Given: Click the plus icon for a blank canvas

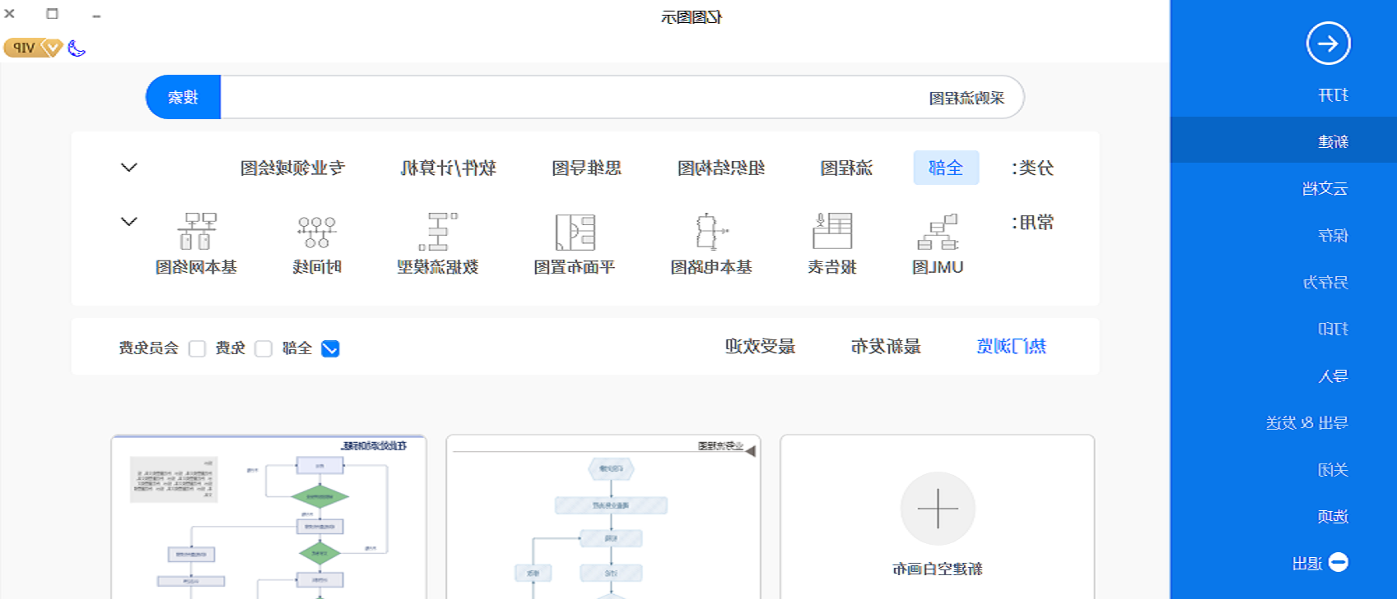Looking at the screenshot, I should point(938,509).
